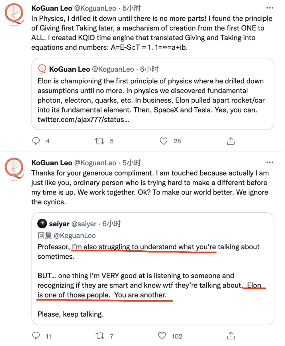
Task: Reply to the second tweet with 11 comments
Action: (x=36, y=336)
